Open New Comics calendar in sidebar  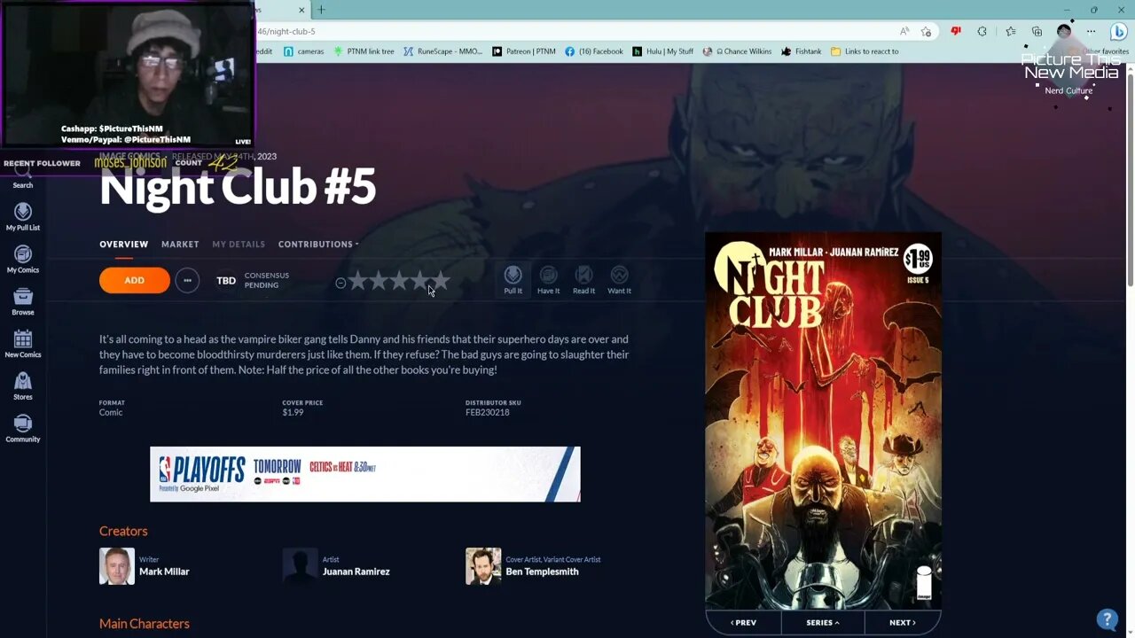point(23,344)
